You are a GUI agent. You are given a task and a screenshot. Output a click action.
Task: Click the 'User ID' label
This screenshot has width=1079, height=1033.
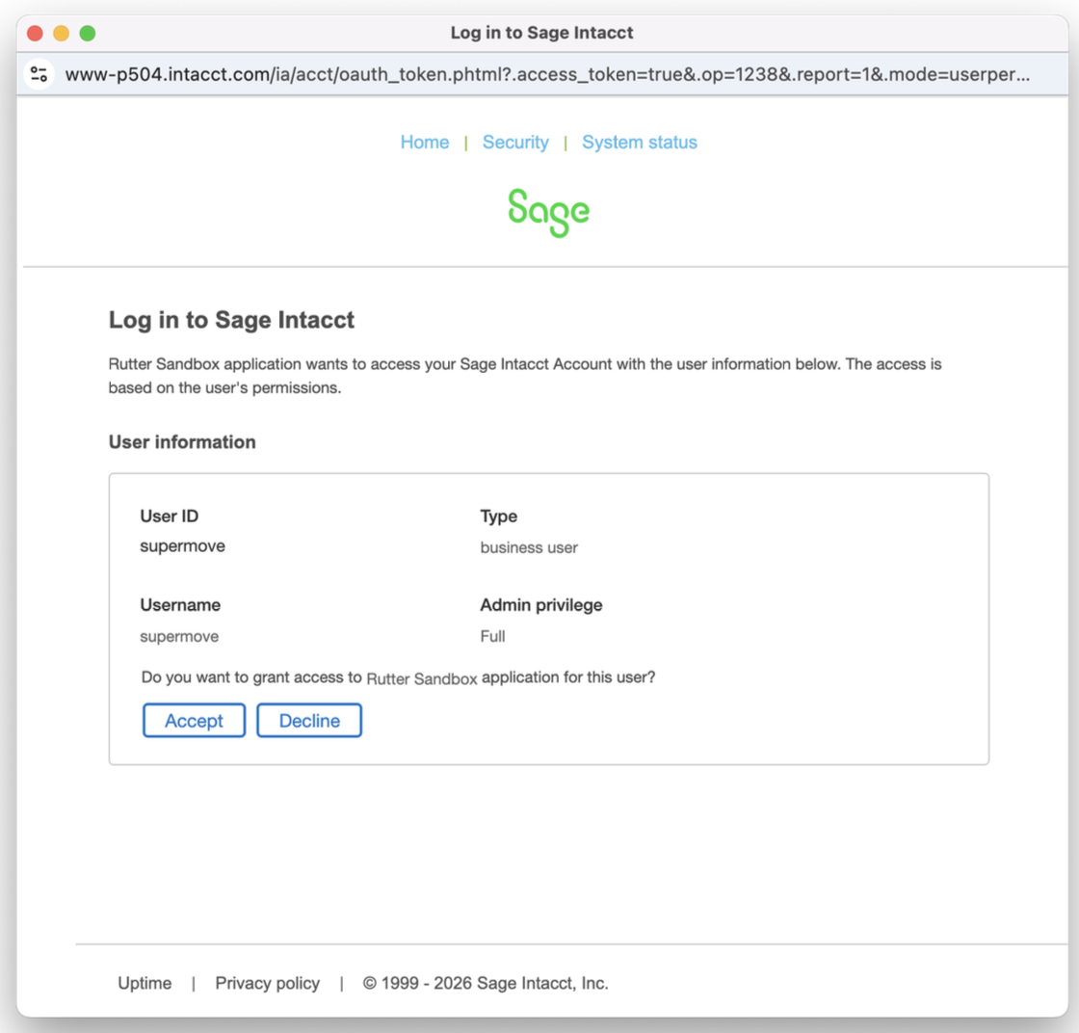point(170,516)
